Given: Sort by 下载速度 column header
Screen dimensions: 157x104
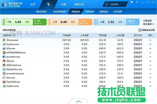Looking at the screenshot, I should click(x=66, y=35).
